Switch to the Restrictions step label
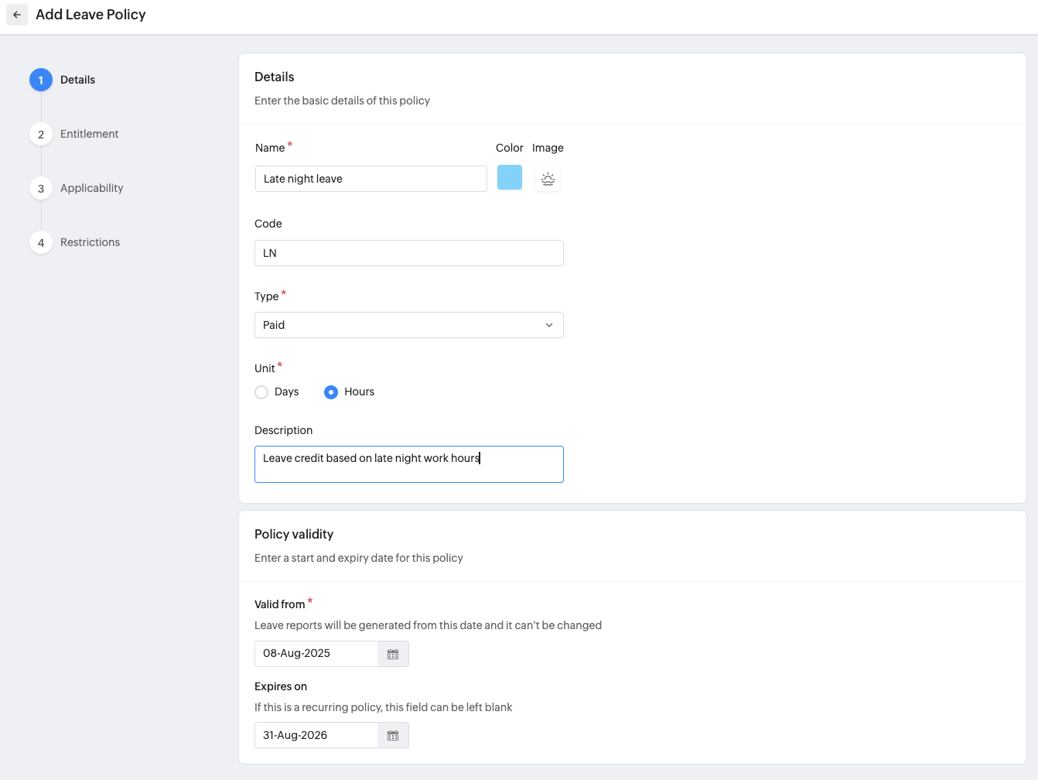The image size is (1038, 780). pos(90,242)
